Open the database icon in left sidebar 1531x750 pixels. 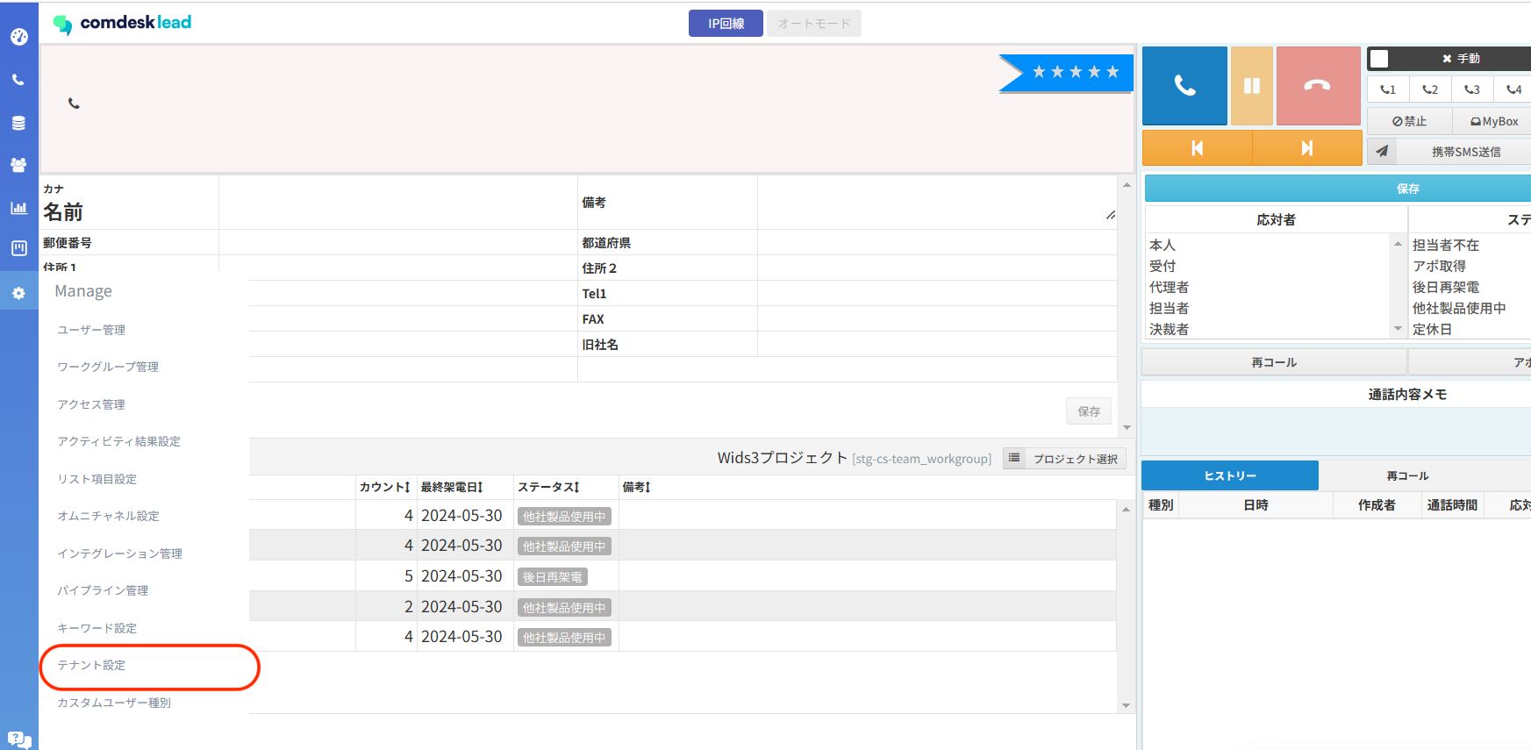click(18, 123)
